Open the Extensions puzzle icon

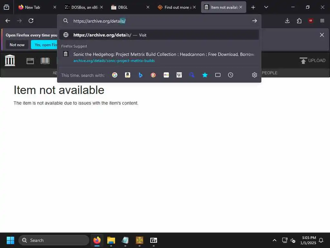(x=299, y=21)
